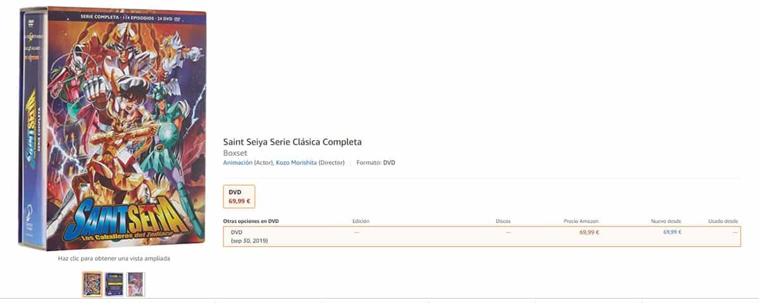The height and width of the screenshot is (303, 759).
Task: Enlarge the main Saint Seiya box image
Action: [114, 129]
